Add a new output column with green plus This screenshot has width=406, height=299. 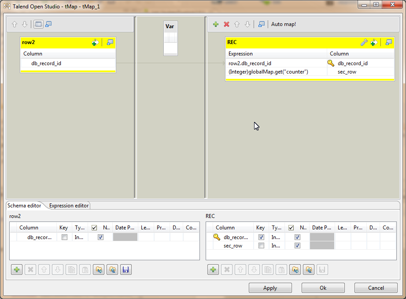click(216, 24)
